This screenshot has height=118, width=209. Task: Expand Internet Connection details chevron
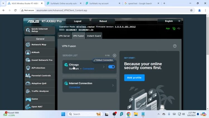113,85
